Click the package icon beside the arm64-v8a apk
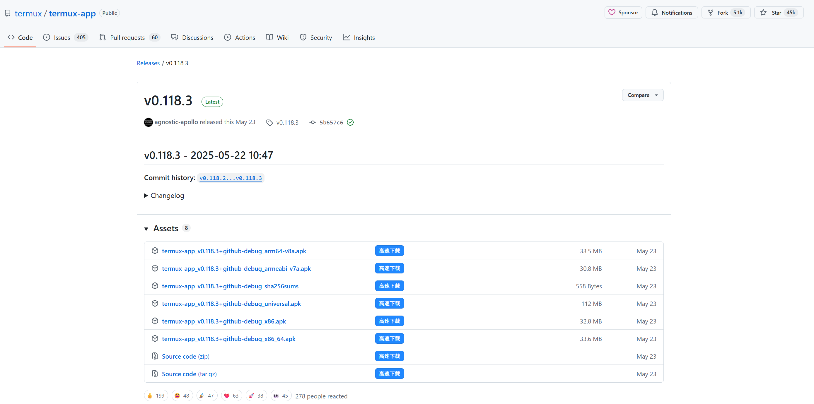The image size is (814, 404). 155,251
